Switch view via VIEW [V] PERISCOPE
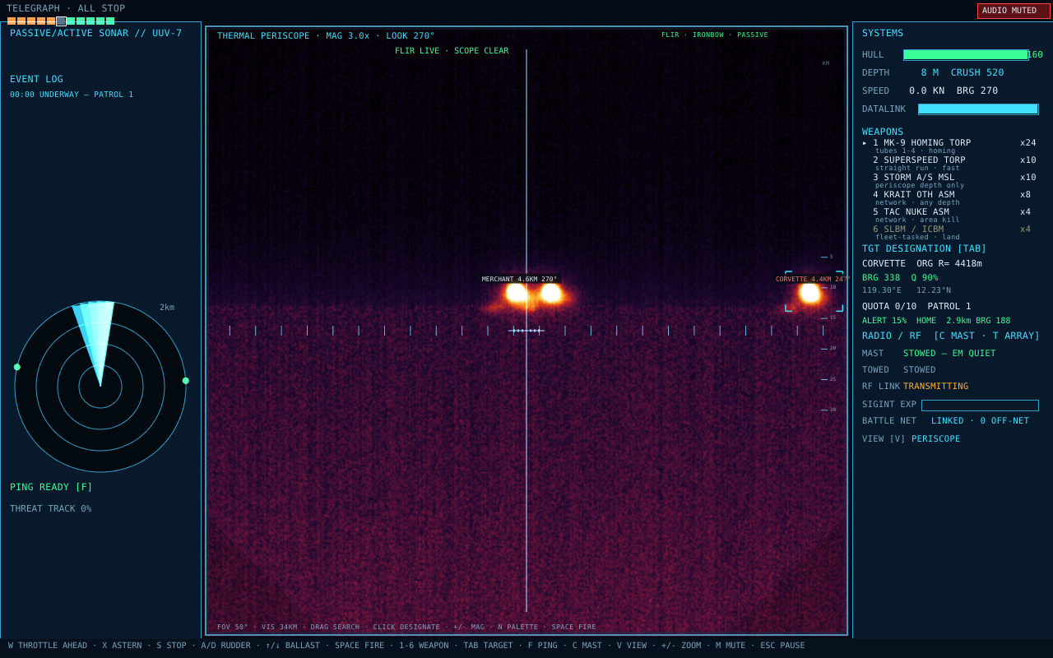The width and height of the screenshot is (1053, 658). point(912,439)
